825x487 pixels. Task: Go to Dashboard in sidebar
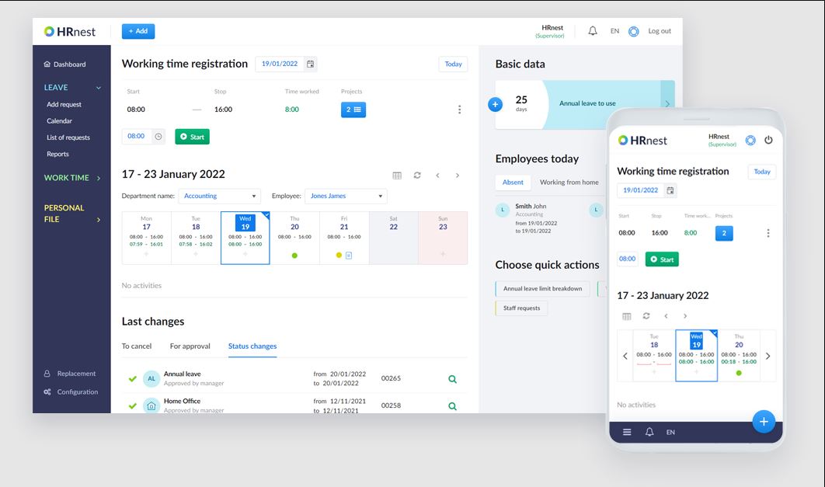pos(64,64)
